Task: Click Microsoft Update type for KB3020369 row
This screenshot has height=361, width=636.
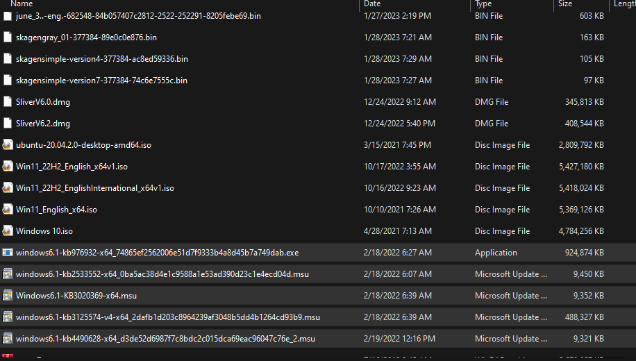Action: click(x=511, y=295)
